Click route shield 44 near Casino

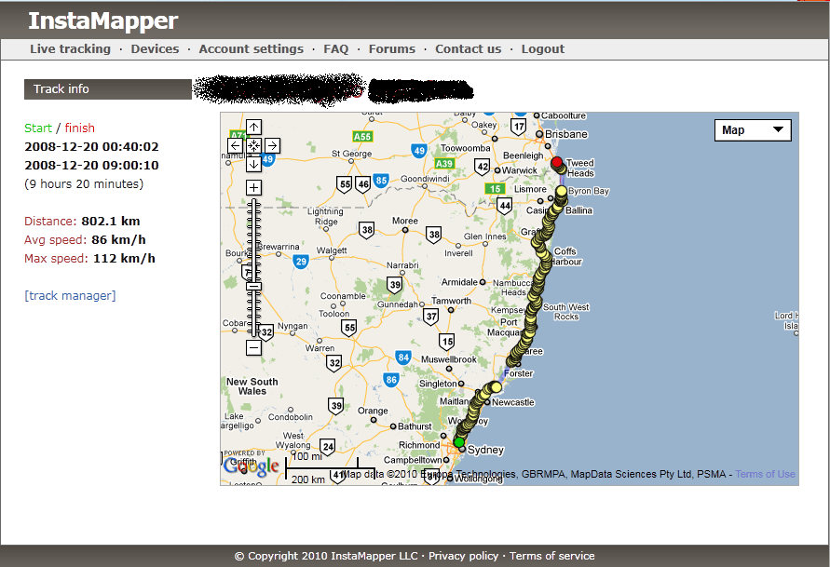tap(505, 205)
